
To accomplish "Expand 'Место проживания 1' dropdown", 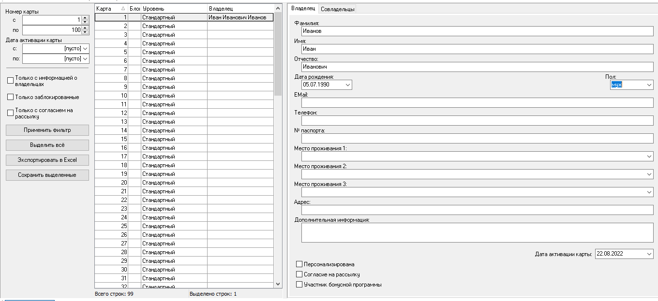I will coord(649,157).
